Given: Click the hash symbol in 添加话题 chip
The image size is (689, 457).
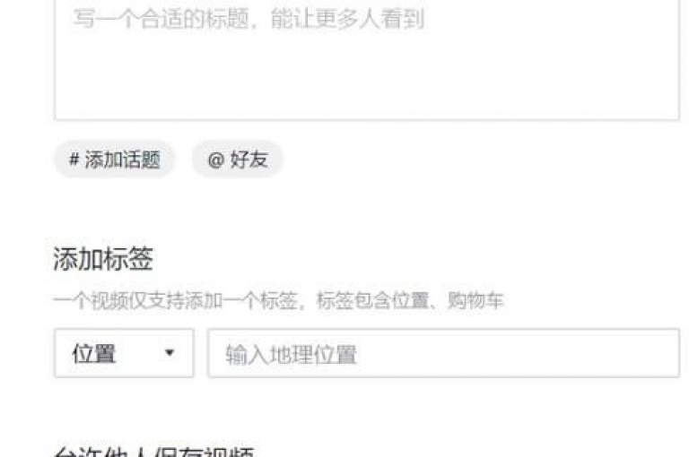Looking at the screenshot, I should [x=74, y=160].
